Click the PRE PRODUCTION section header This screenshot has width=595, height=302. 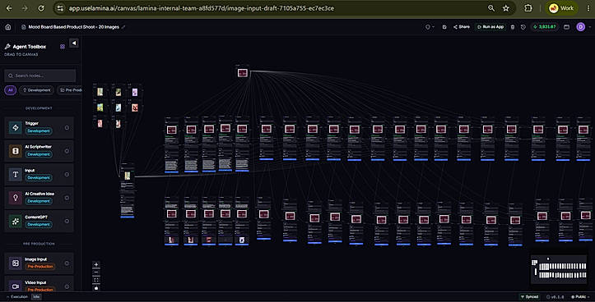pyautogui.click(x=39, y=244)
